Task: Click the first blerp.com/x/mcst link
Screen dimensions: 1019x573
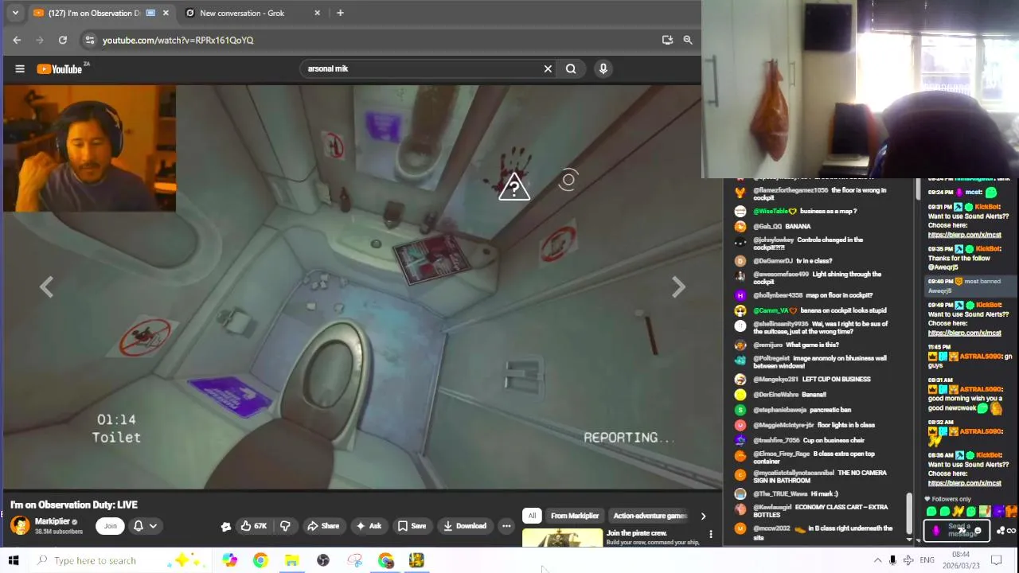Action: tap(964, 235)
